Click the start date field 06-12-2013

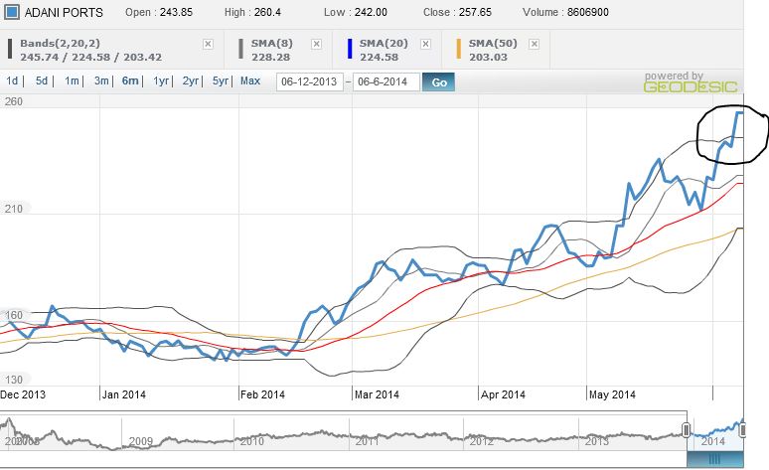tap(309, 81)
